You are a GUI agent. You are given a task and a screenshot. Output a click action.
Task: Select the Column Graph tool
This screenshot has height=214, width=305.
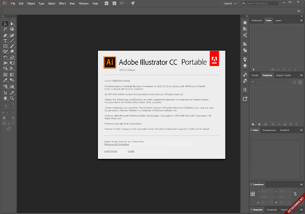click(x=12, y=87)
